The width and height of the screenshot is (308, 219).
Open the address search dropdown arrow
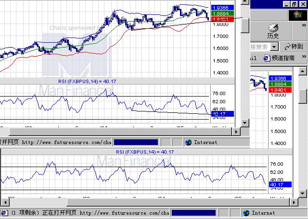point(274,47)
